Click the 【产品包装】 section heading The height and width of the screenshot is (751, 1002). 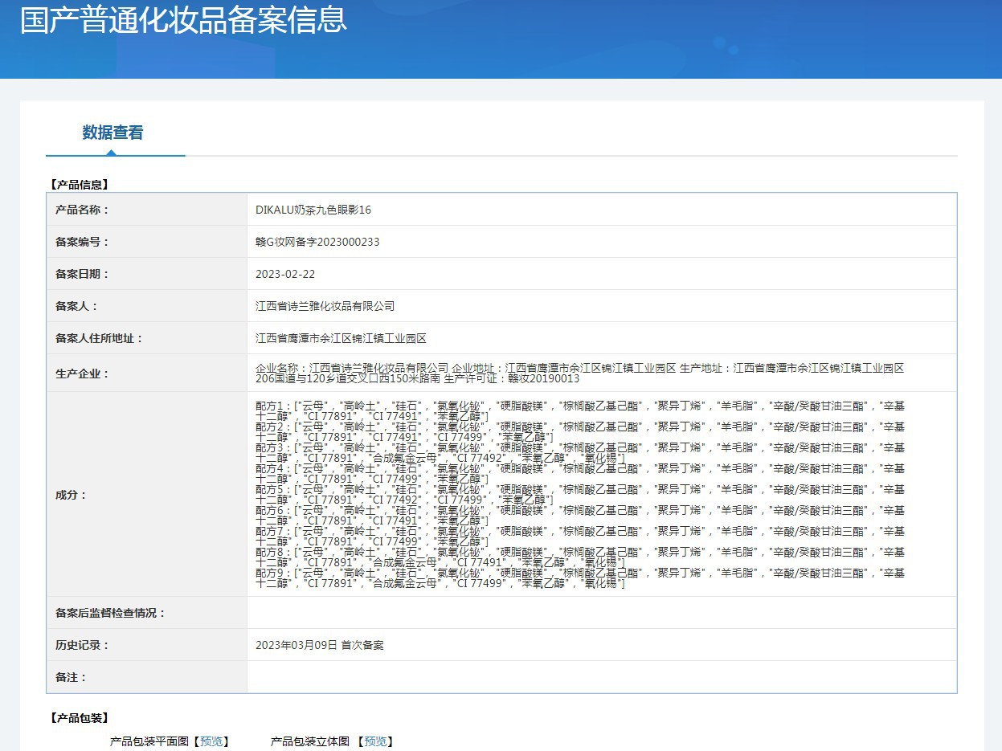coord(79,718)
